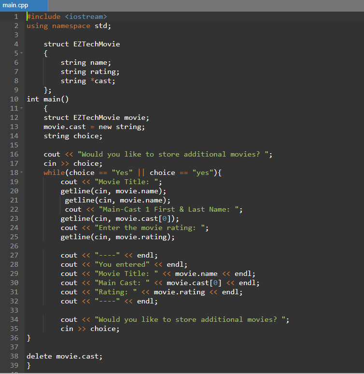Switch to the main.cpp tab

pyautogui.click(x=23, y=5)
